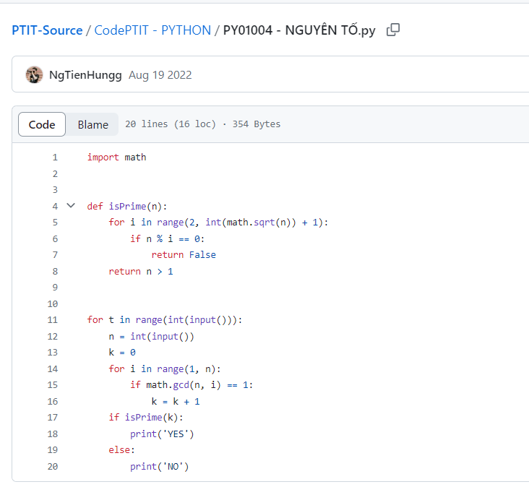
Task: Click the 'return False' statement
Action: click(x=184, y=254)
